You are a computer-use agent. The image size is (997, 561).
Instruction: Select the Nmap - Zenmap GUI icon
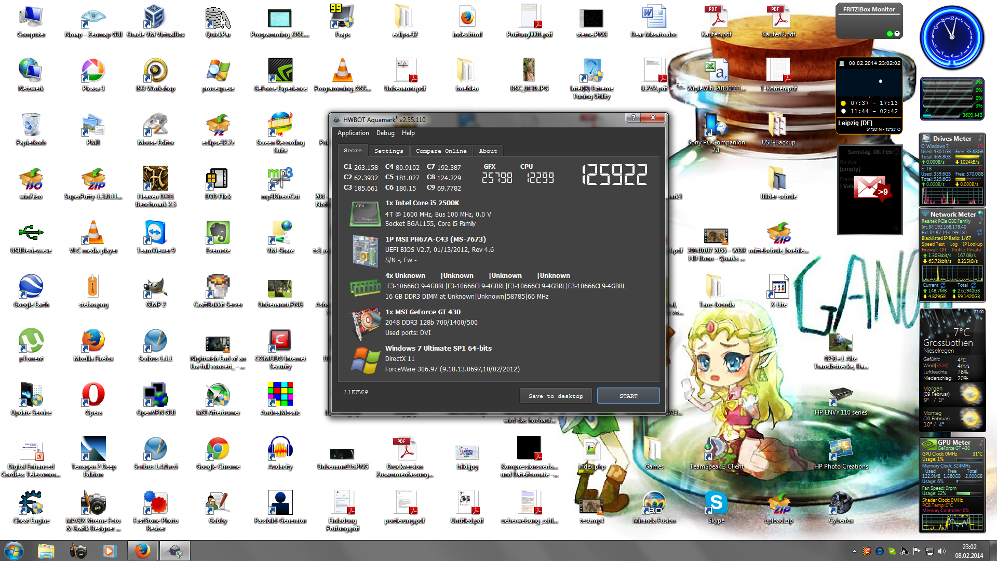93,22
